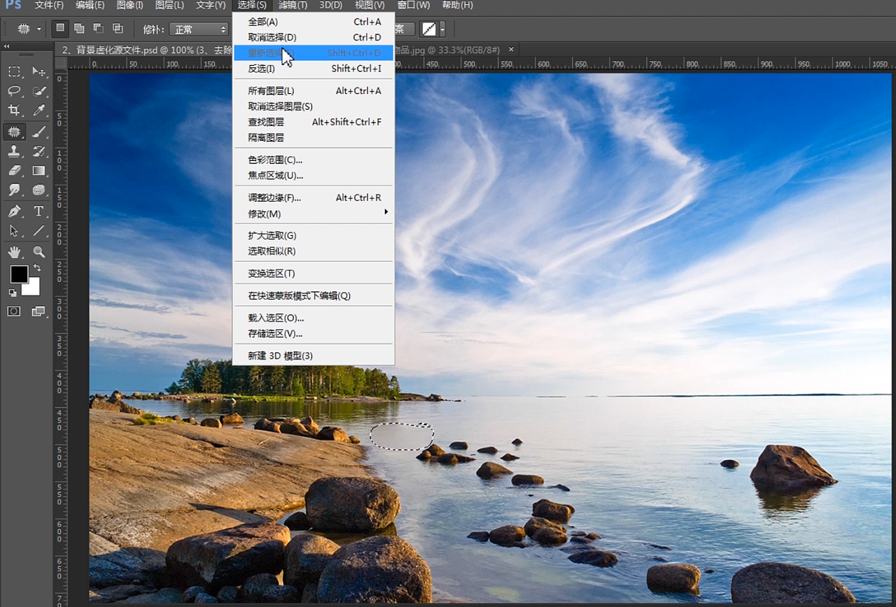Open the 3D(D) menu
The width and height of the screenshot is (896, 607).
pyautogui.click(x=331, y=5)
